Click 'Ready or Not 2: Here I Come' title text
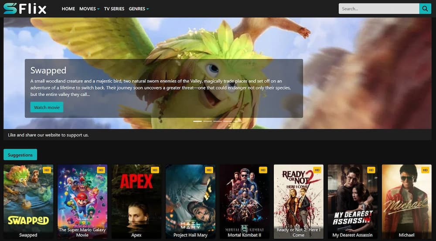 tap(298, 232)
